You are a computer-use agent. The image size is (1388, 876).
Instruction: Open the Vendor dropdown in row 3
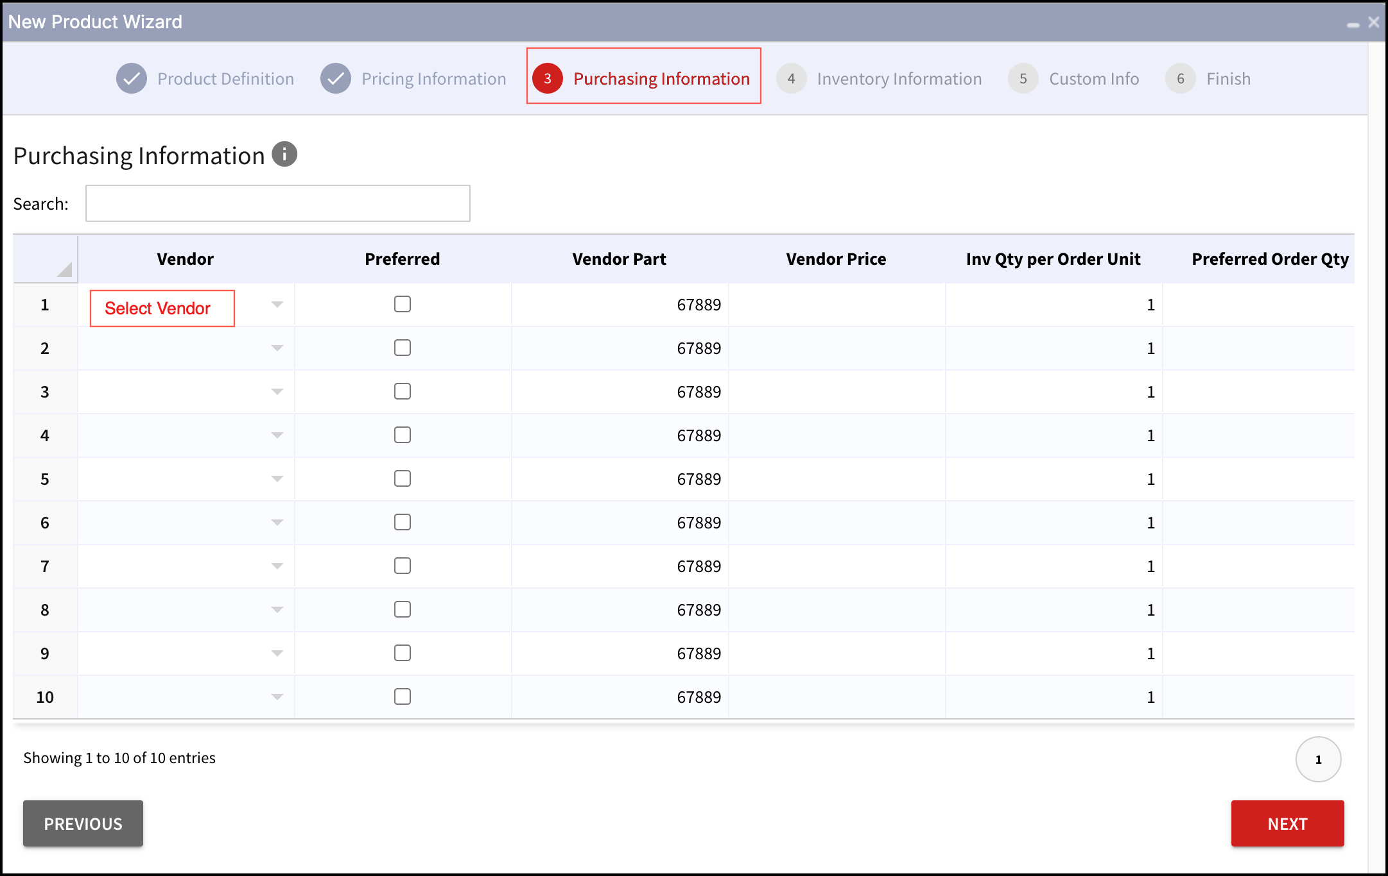(277, 392)
